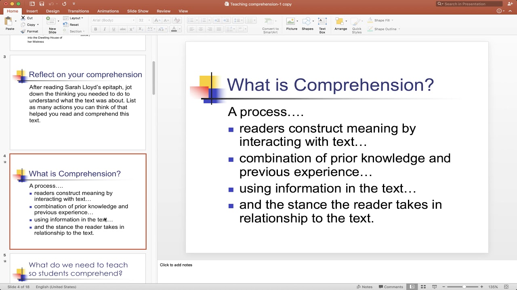
Task: Switch to the Transitions tab
Action: [x=78, y=11]
